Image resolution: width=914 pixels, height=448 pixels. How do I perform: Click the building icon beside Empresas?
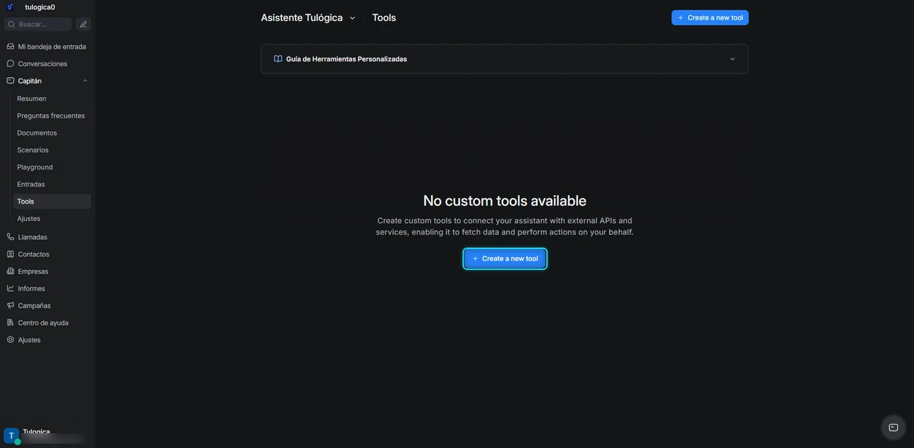click(10, 271)
